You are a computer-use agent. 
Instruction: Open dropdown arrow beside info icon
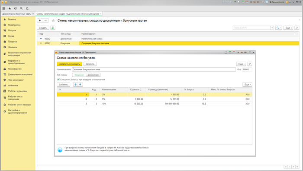coord(290,2)
